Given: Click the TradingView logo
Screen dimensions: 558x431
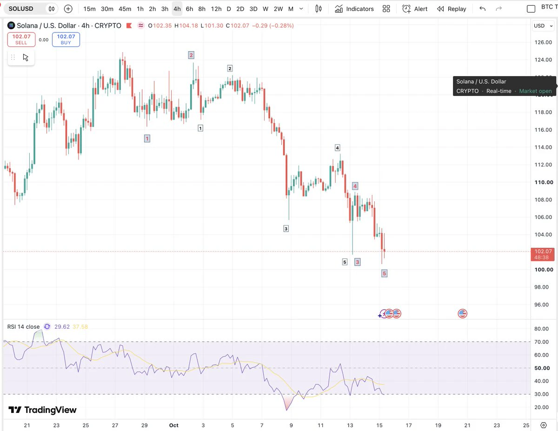Looking at the screenshot, I should click(x=42, y=410).
